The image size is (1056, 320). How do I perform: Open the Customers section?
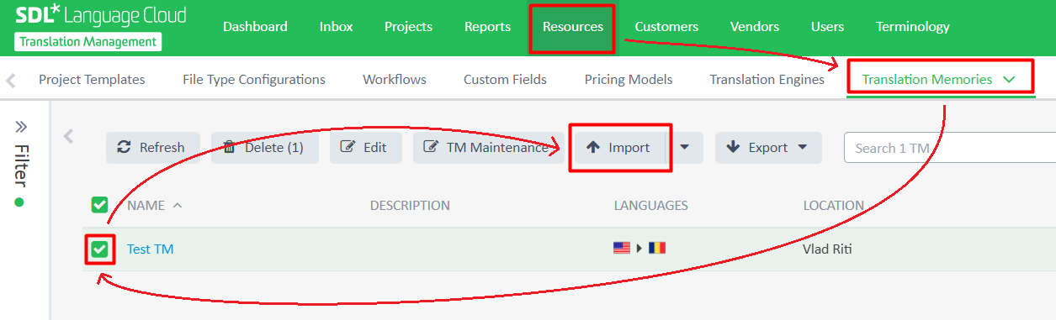point(666,27)
